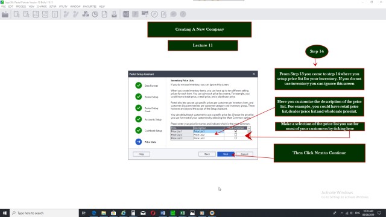Open the VIEW menu
The image size is (386, 217).
click(31, 7)
